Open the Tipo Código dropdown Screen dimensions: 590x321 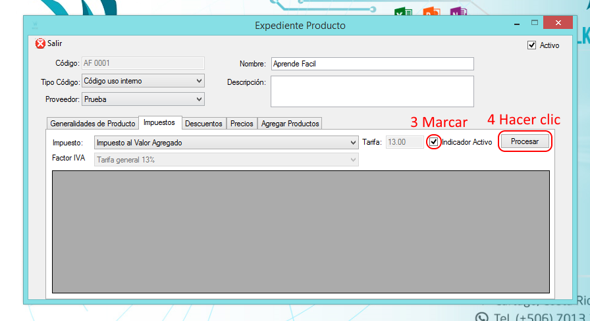[x=143, y=81]
